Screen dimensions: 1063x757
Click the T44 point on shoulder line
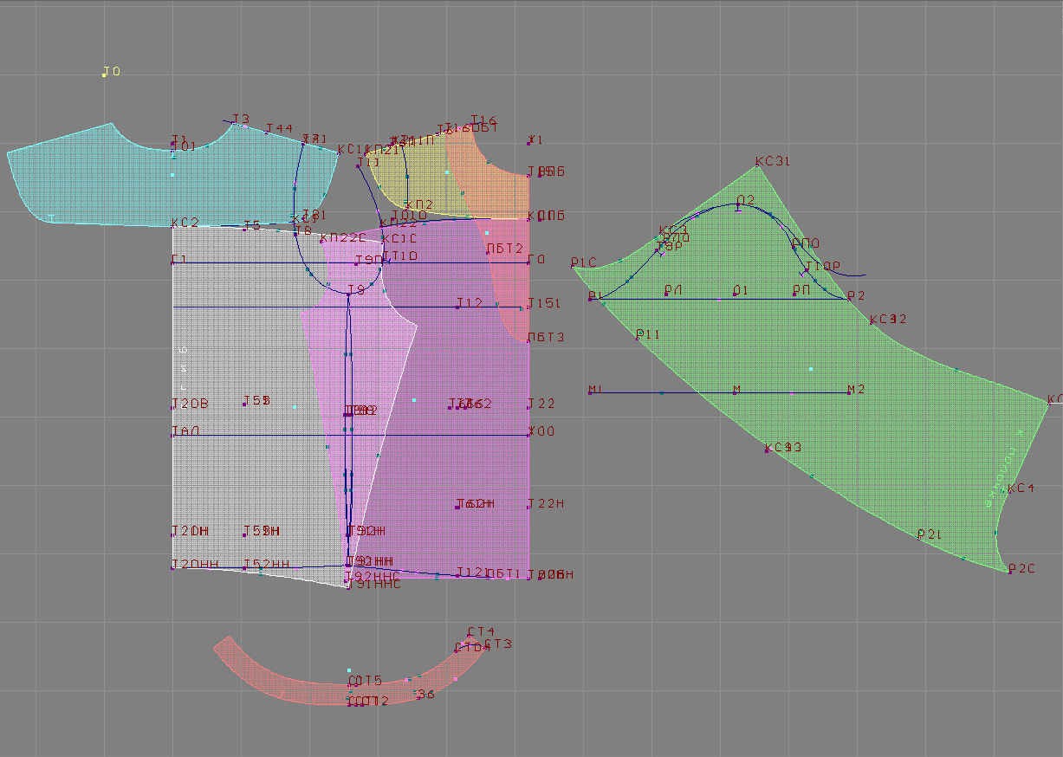click(x=267, y=132)
